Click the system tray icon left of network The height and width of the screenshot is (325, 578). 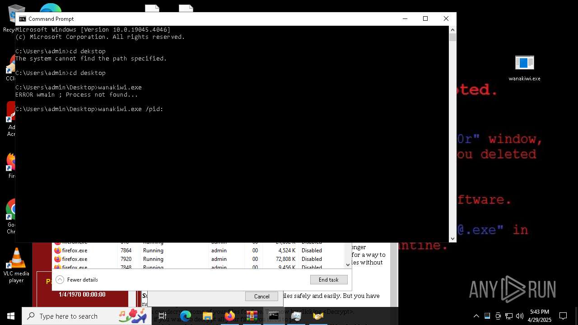point(498,316)
